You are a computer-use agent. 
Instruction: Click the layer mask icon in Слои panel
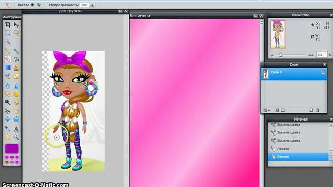(277, 110)
